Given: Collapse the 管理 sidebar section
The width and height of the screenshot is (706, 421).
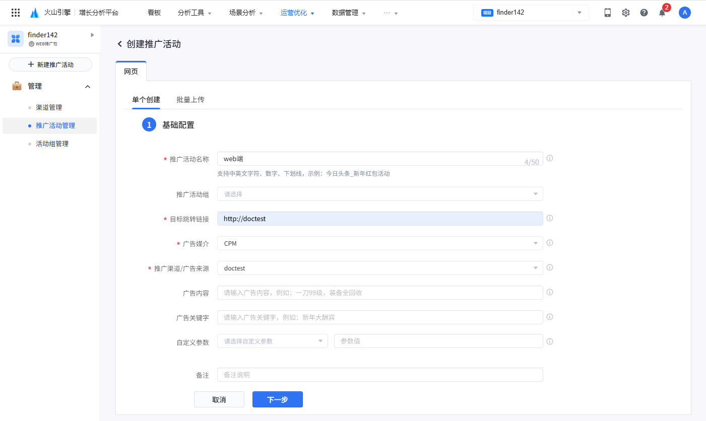Looking at the screenshot, I should pyautogui.click(x=88, y=87).
